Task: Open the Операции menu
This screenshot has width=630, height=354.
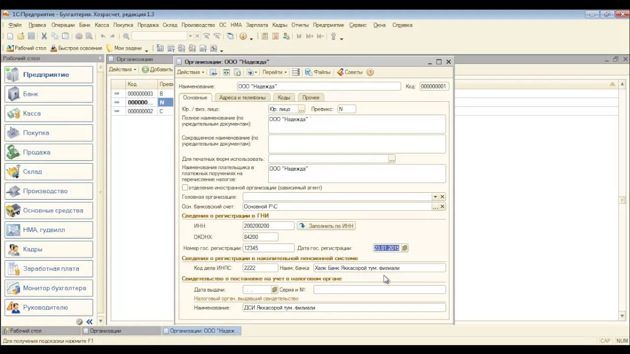Action: pos(63,25)
